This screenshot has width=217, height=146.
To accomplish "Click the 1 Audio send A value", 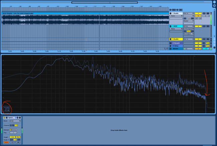I will [x=196, y=18].
